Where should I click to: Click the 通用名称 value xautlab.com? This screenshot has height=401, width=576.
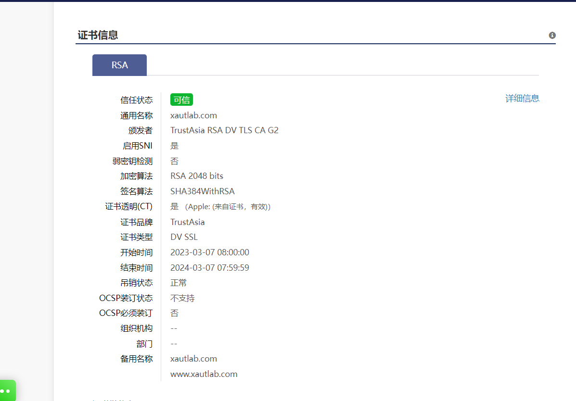[193, 115]
